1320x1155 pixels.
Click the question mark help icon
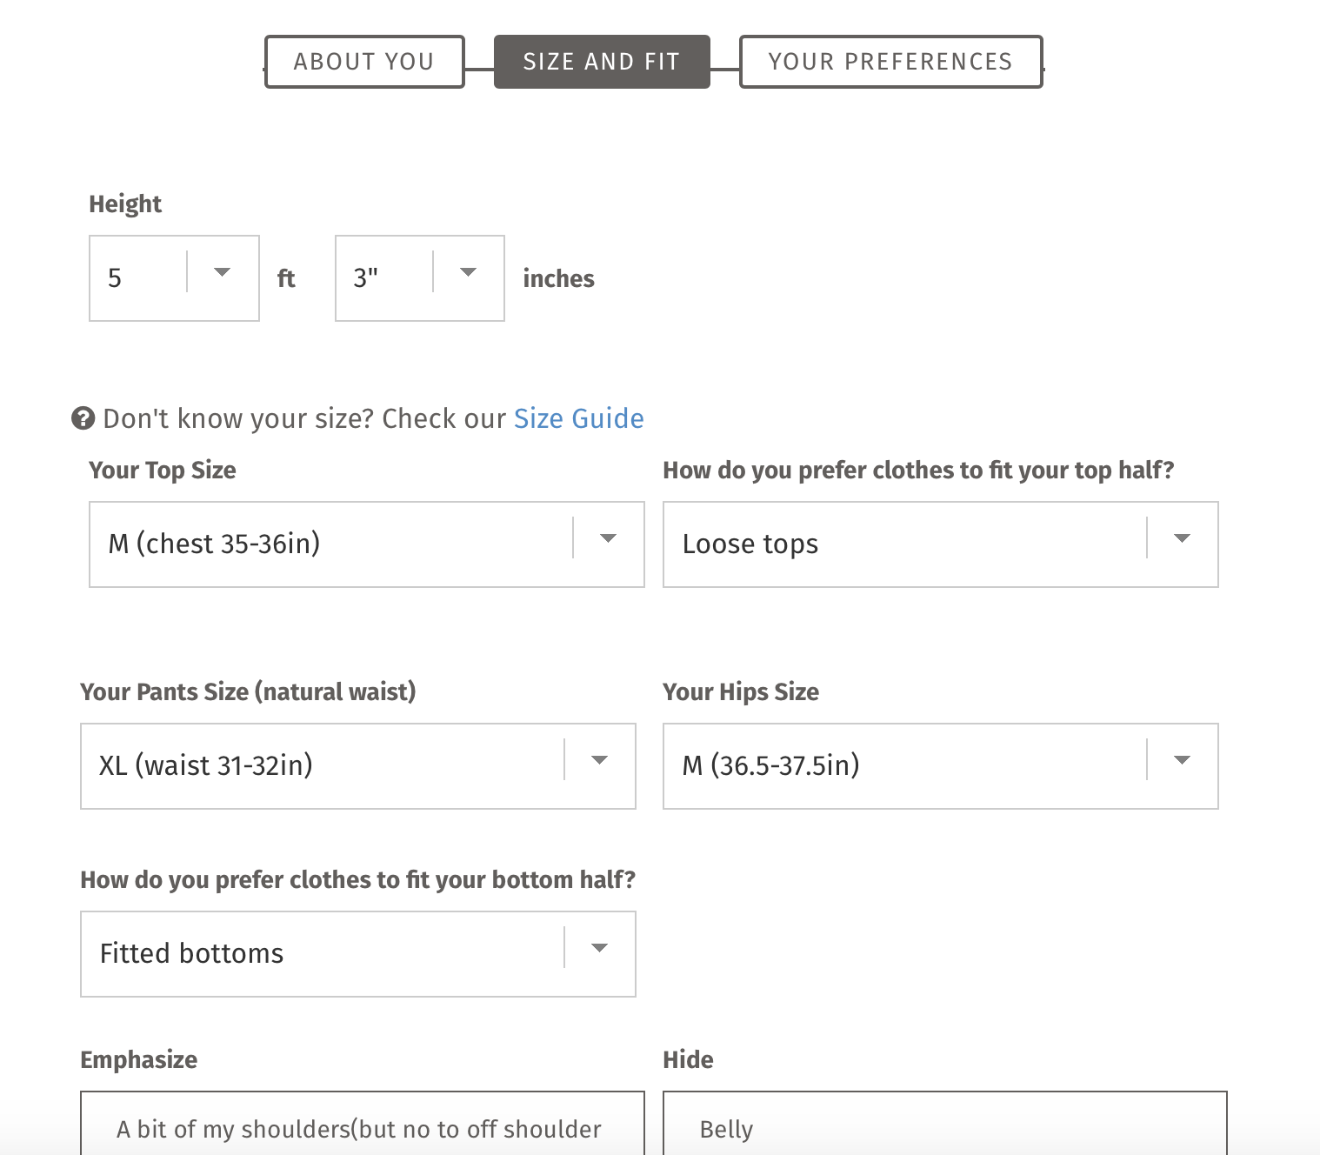83,418
